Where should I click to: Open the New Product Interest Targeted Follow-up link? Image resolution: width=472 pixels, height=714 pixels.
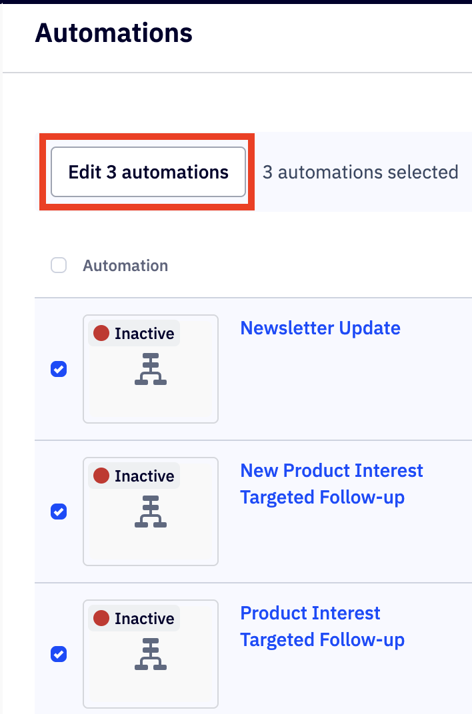tap(331, 484)
